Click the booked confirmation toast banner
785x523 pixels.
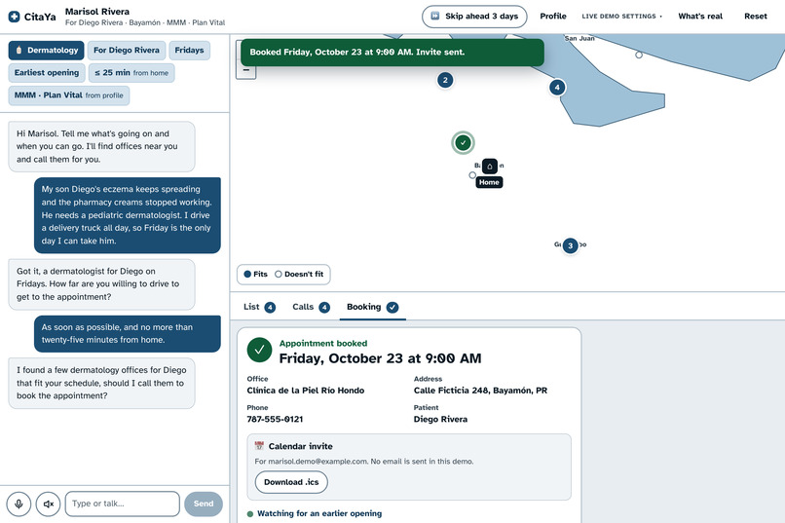392,52
